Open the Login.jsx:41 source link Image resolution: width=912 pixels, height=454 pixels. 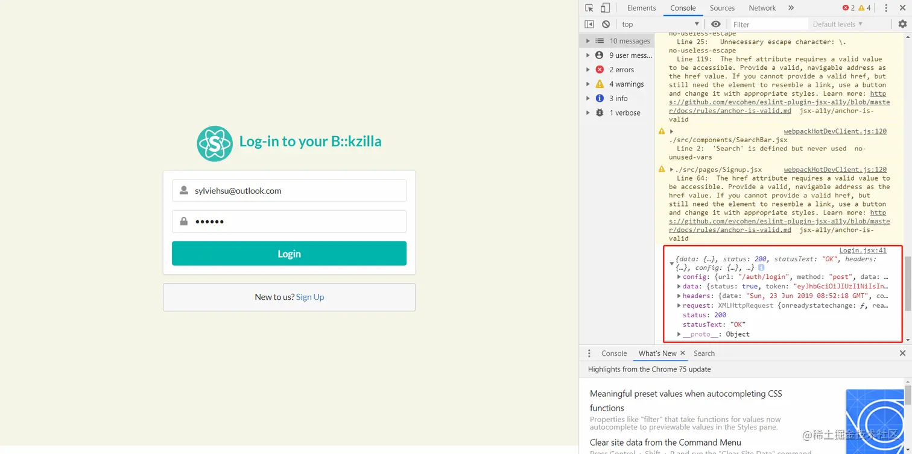pyautogui.click(x=863, y=250)
